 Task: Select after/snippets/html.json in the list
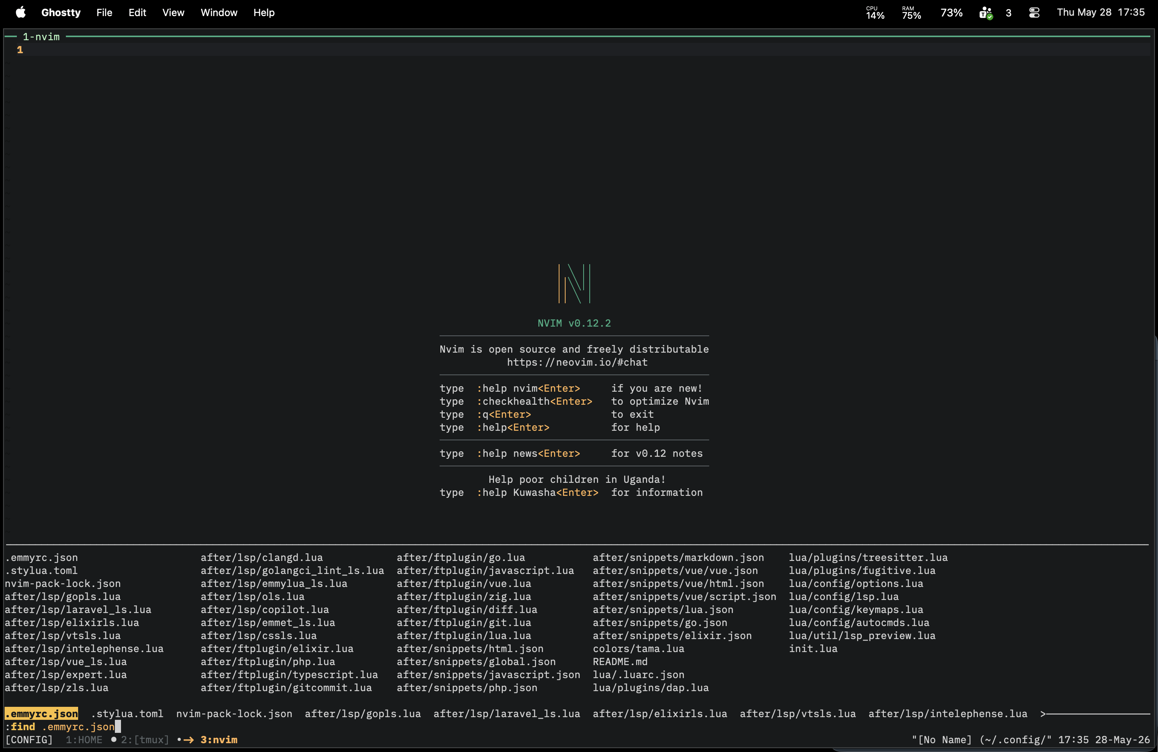(470, 649)
